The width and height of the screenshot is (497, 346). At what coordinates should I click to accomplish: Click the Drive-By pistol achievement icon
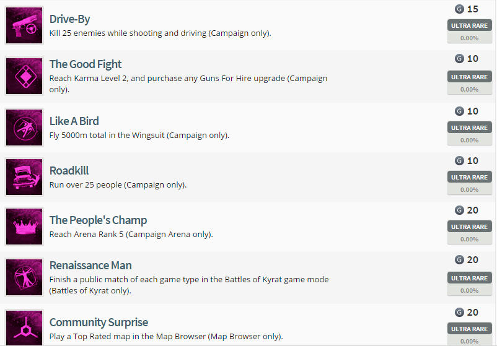24,25
